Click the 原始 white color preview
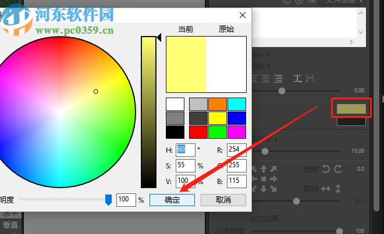 (x=226, y=64)
